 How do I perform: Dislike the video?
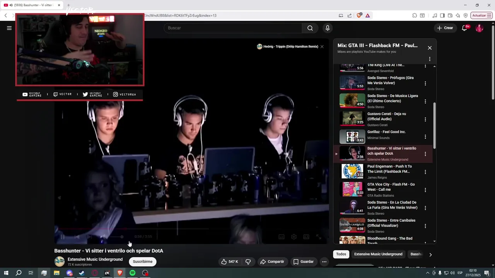pos(248,262)
